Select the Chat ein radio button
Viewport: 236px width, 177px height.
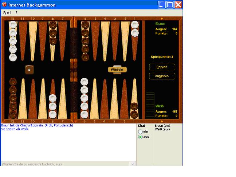[140, 132]
